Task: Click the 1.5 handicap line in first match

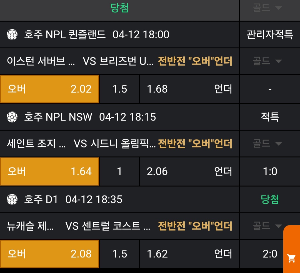Action: click(119, 89)
